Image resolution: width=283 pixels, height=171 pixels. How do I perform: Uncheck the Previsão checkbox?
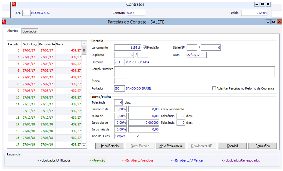coord(145,48)
